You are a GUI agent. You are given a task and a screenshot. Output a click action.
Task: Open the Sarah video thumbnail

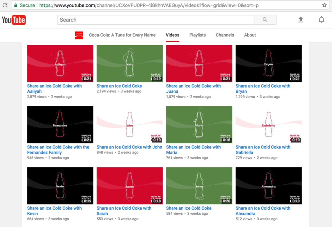pyautogui.click(x=129, y=186)
